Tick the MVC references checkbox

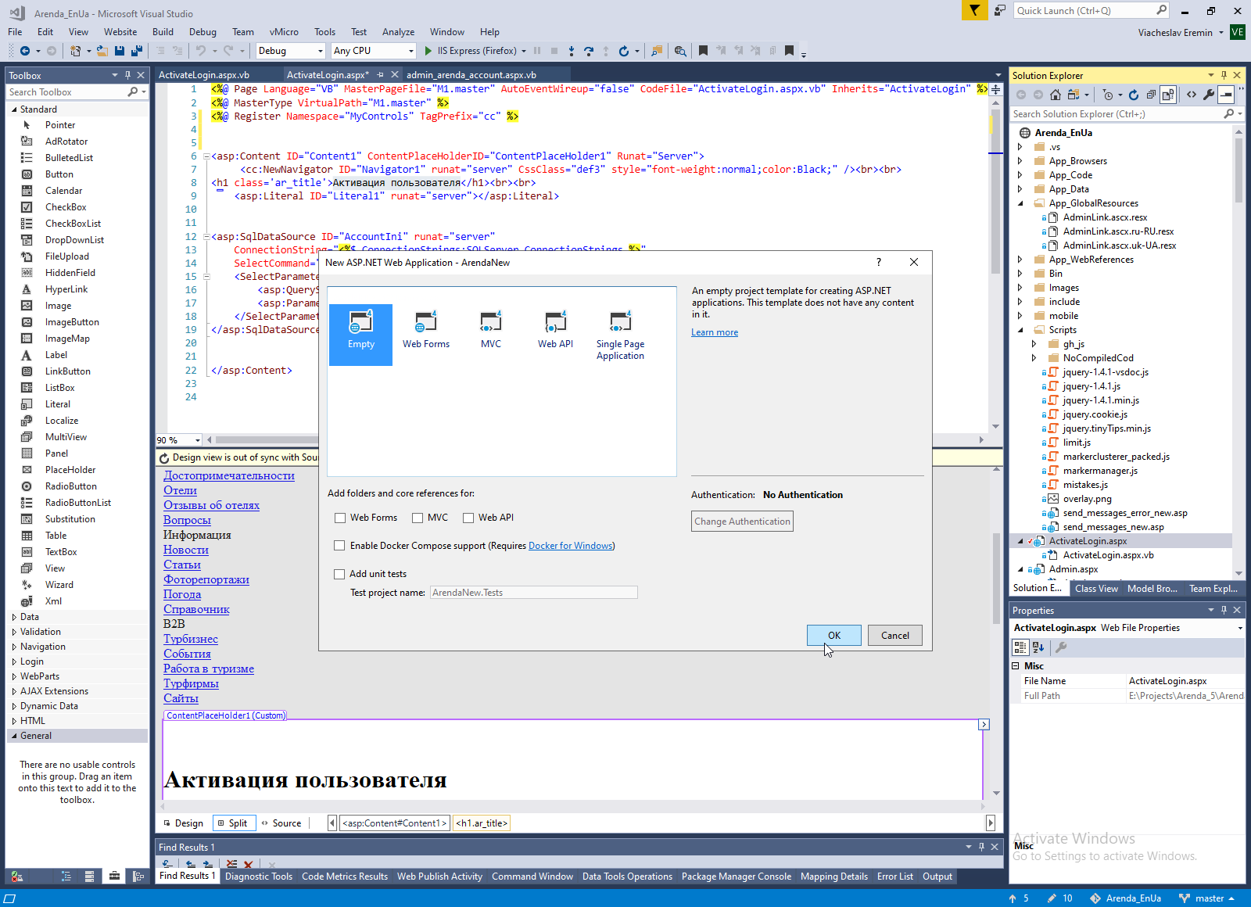[418, 518]
